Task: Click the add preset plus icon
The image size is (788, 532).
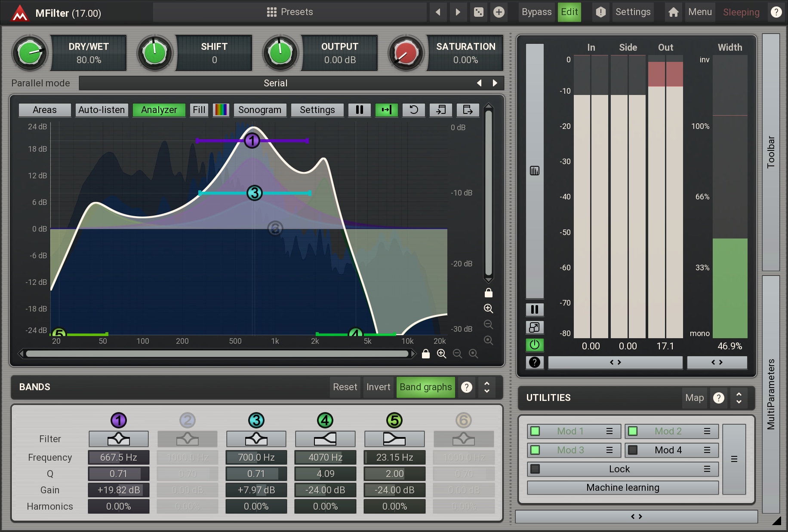Action: point(499,12)
